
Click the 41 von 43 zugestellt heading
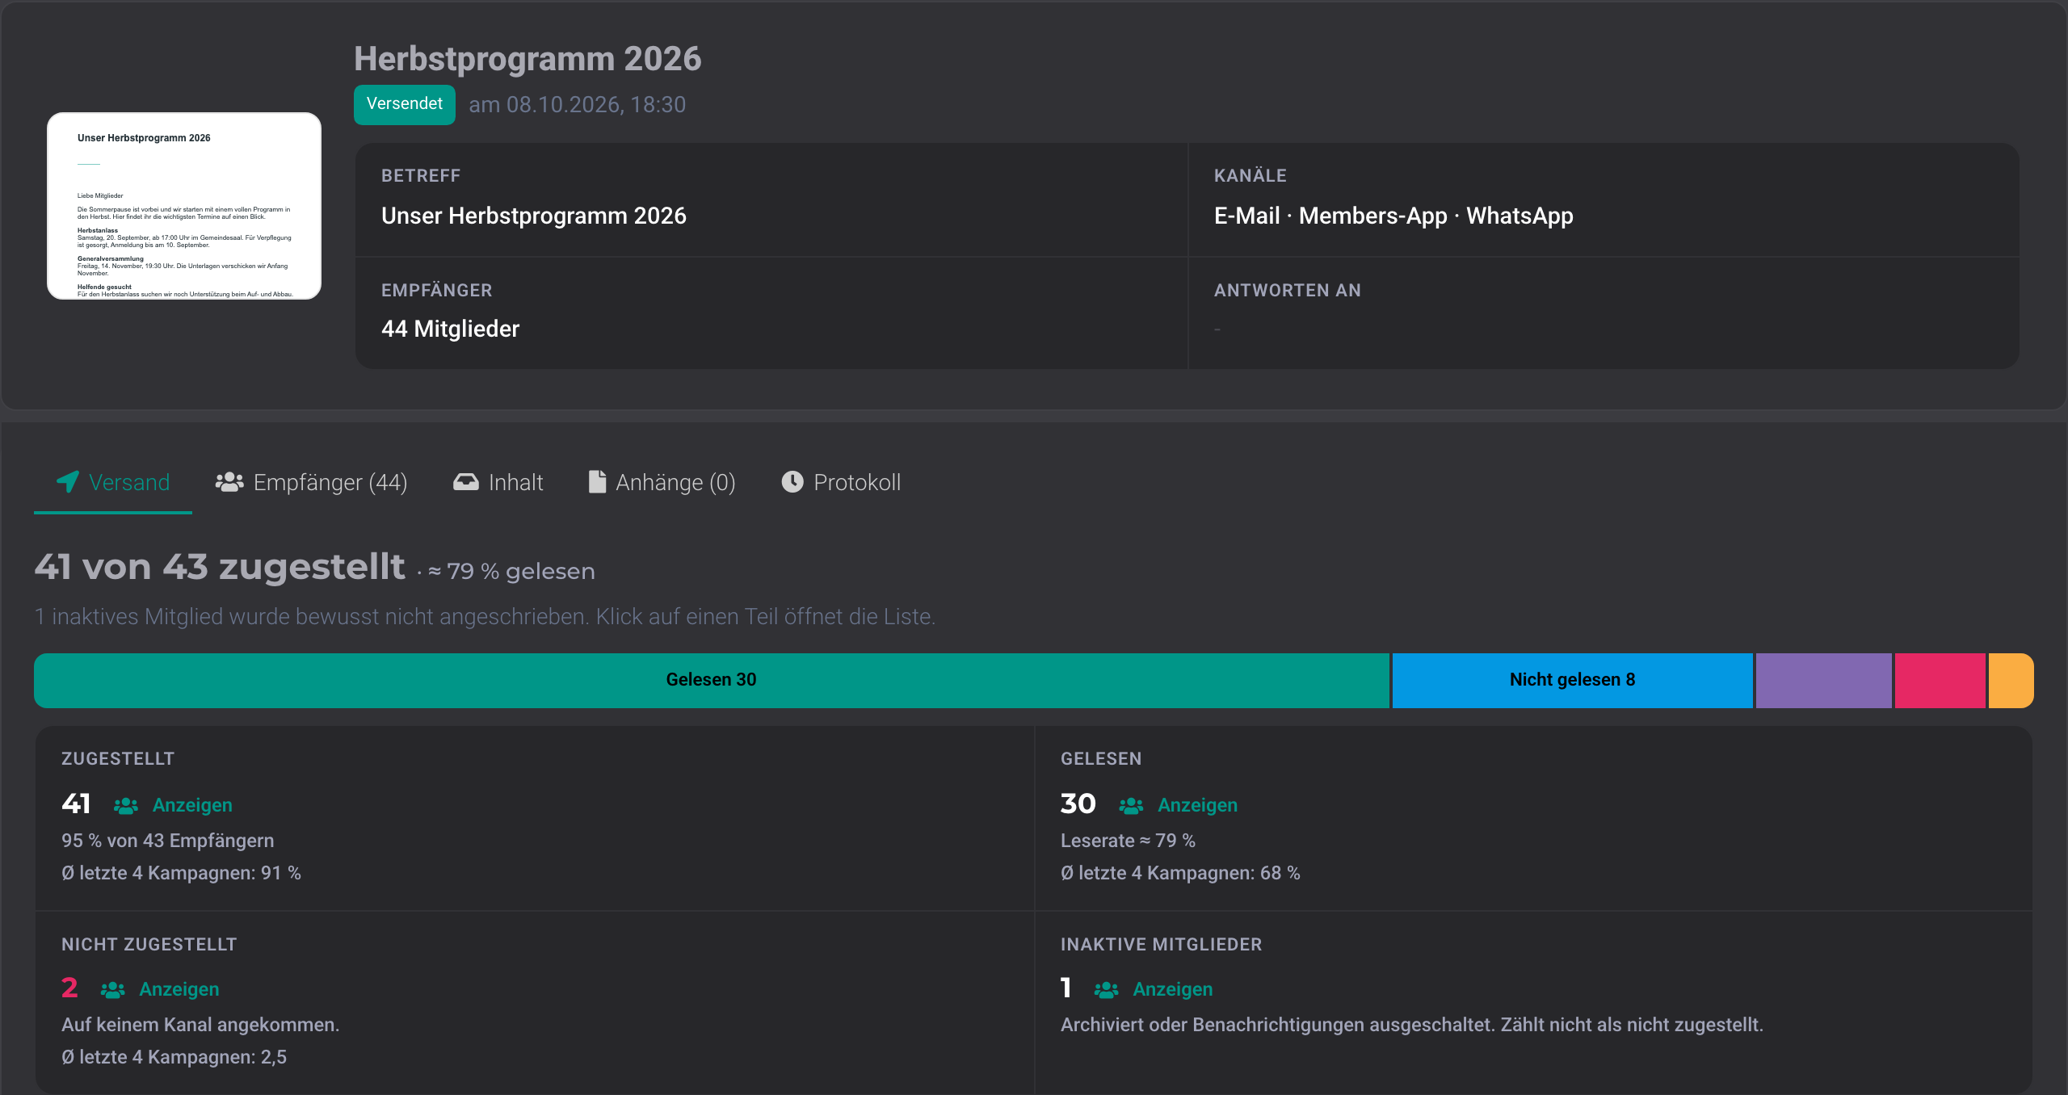tap(220, 567)
